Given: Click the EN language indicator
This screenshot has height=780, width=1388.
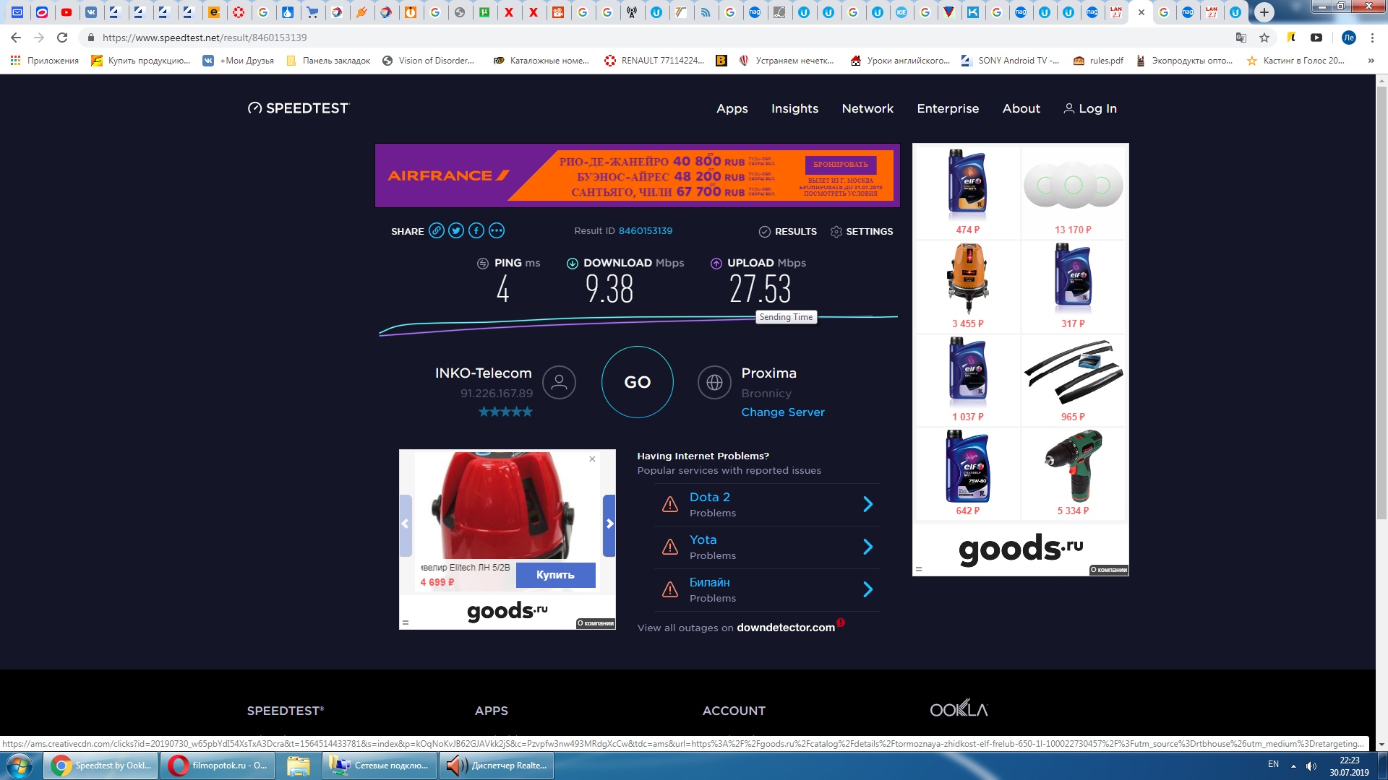Looking at the screenshot, I should 1273,764.
